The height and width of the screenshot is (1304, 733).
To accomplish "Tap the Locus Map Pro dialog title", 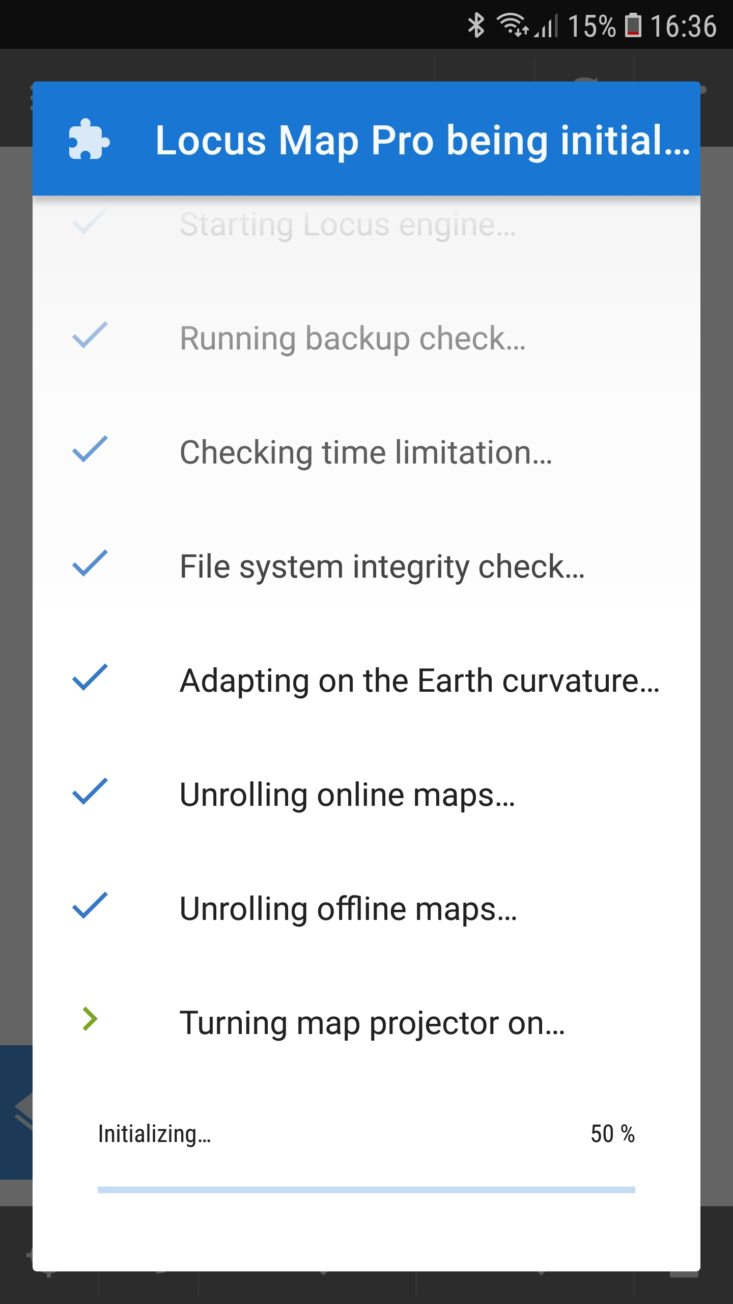I will (x=422, y=140).
